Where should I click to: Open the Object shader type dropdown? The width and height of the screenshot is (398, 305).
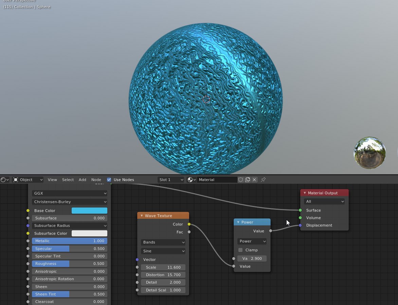[x=28, y=180]
